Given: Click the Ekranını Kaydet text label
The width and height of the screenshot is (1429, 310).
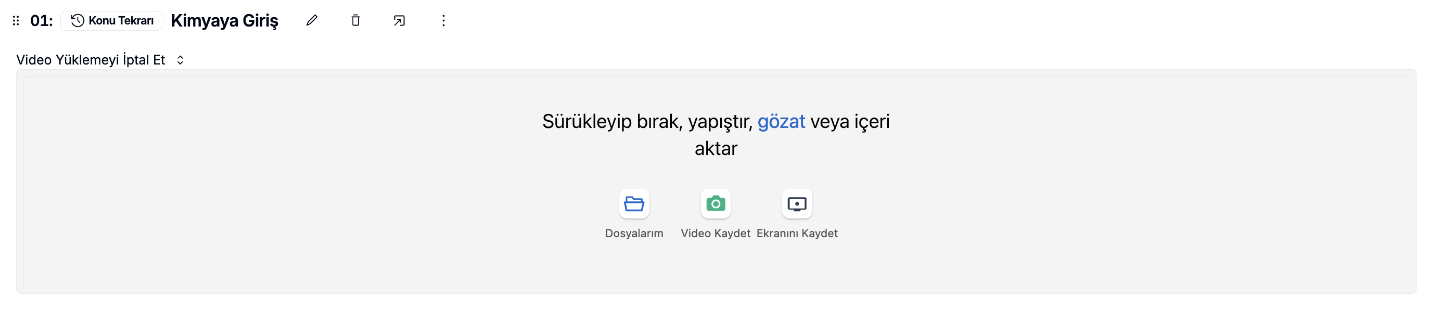Looking at the screenshot, I should tap(797, 234).
